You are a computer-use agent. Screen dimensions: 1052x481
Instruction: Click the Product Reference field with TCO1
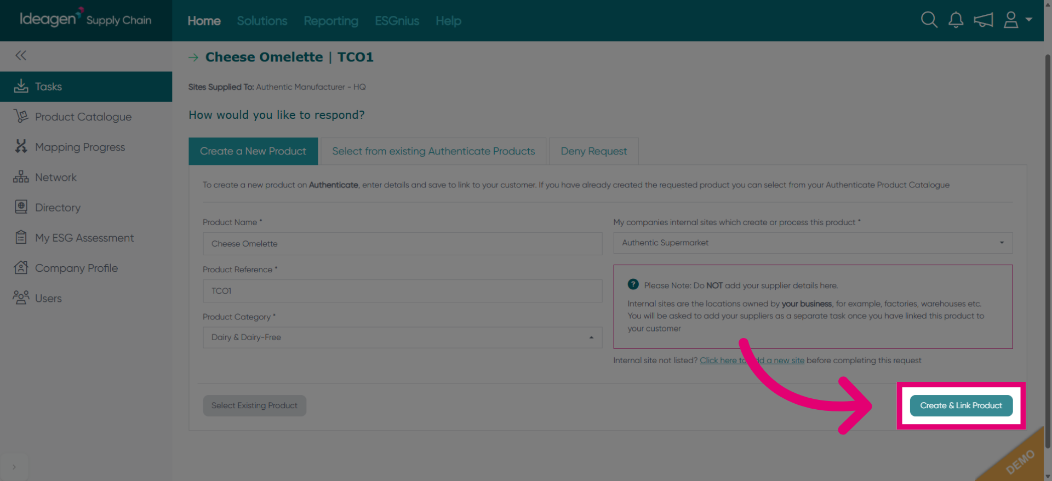click(x=402, y=291)
